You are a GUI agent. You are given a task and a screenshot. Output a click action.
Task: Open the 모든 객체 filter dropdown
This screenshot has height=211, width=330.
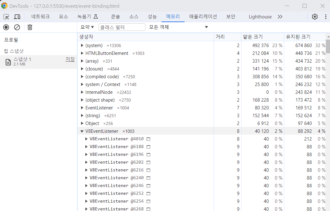click(177, 27)
